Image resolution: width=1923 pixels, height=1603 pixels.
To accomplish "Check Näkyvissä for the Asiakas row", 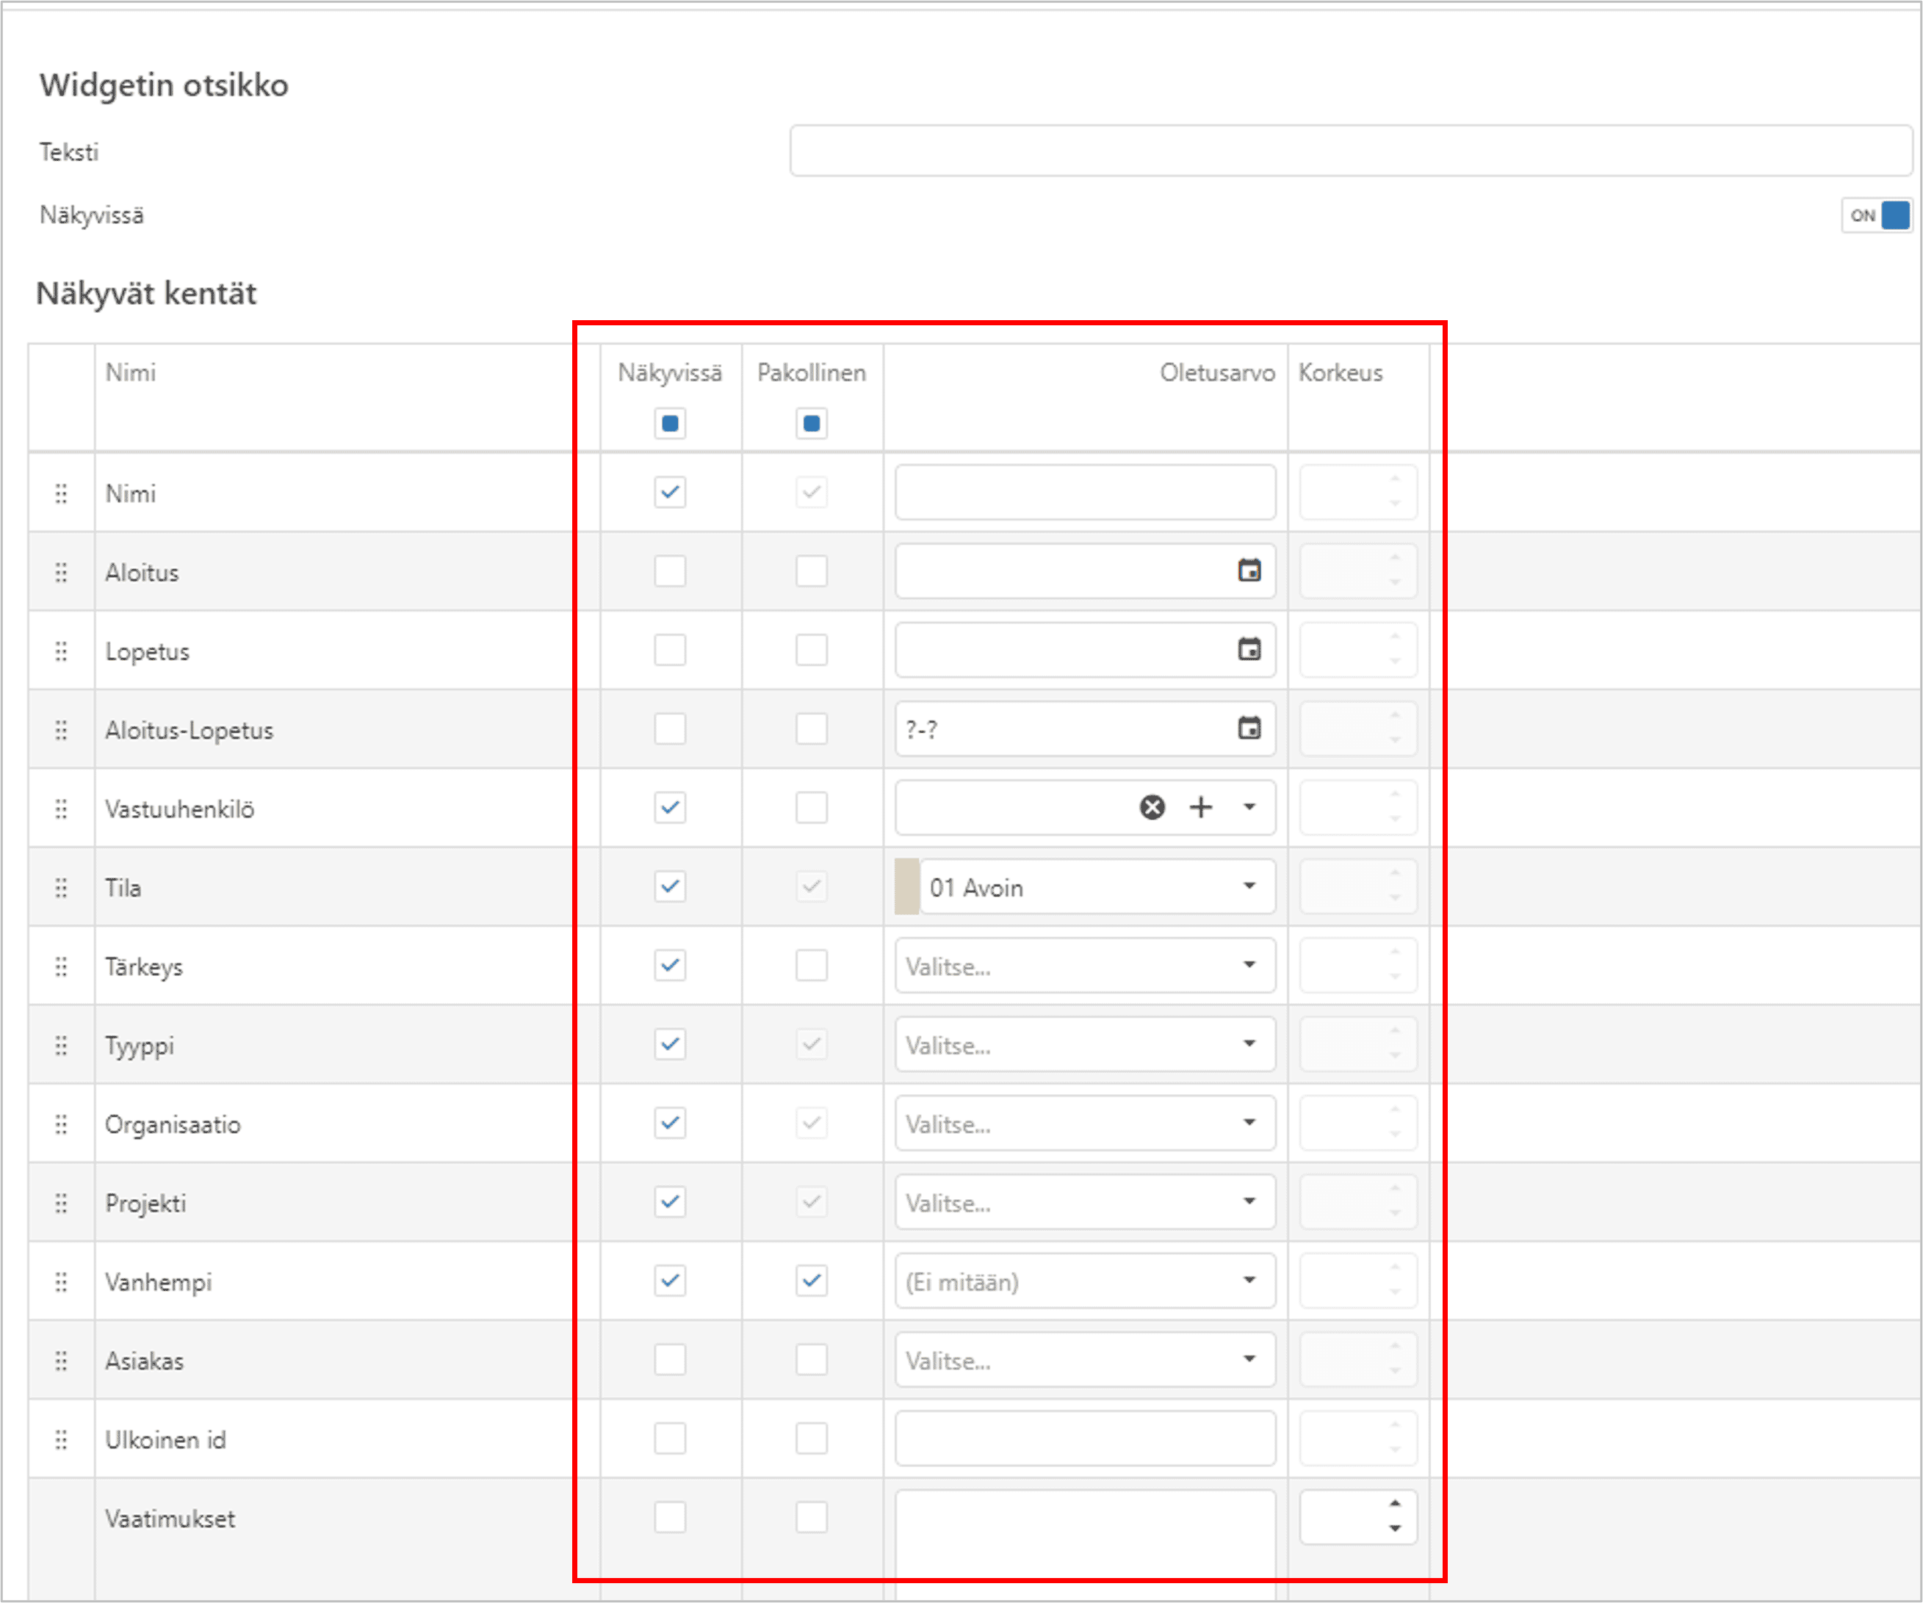I will (671, 1358).
